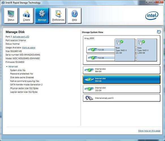Viewport: 165px width, 141px height.
Task: Open More help on this page
Action: 149,131
